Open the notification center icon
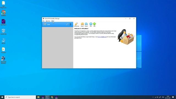This screenshot has width=176, height=99. (x=173, y=97)
